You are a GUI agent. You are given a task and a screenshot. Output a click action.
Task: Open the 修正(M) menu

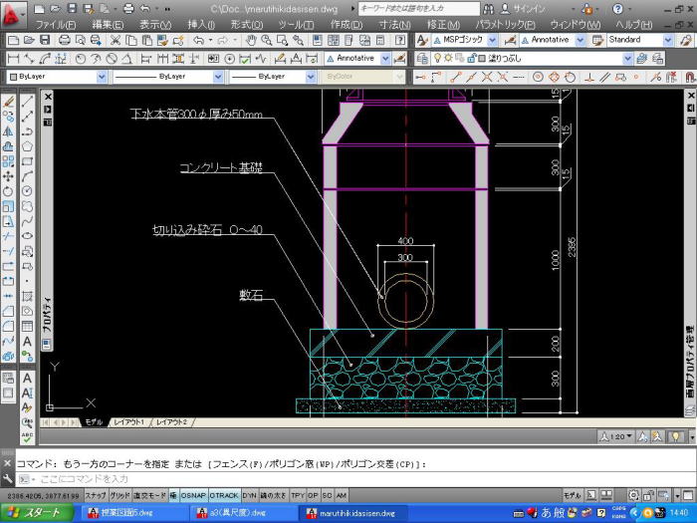pos(443,24)
